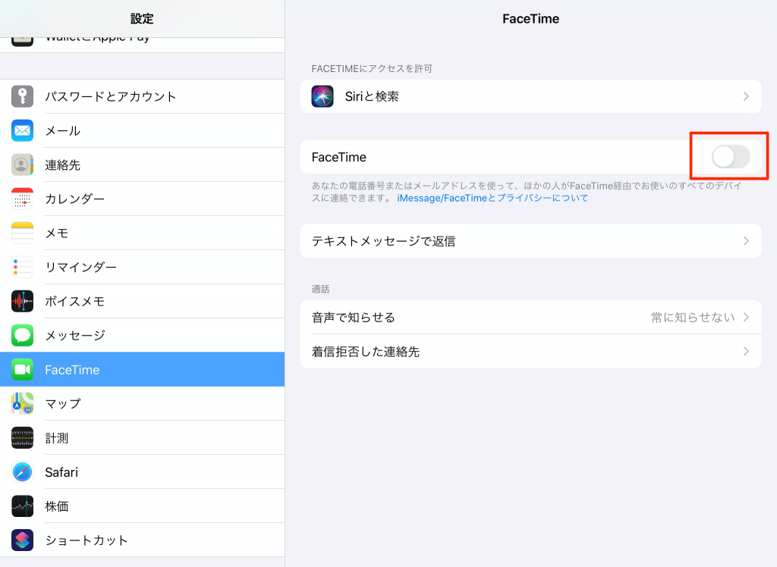This screenshot has height=567, width=777.
Task: Open the Passwords & Accounts key icon
Action: tap(22, 96)
